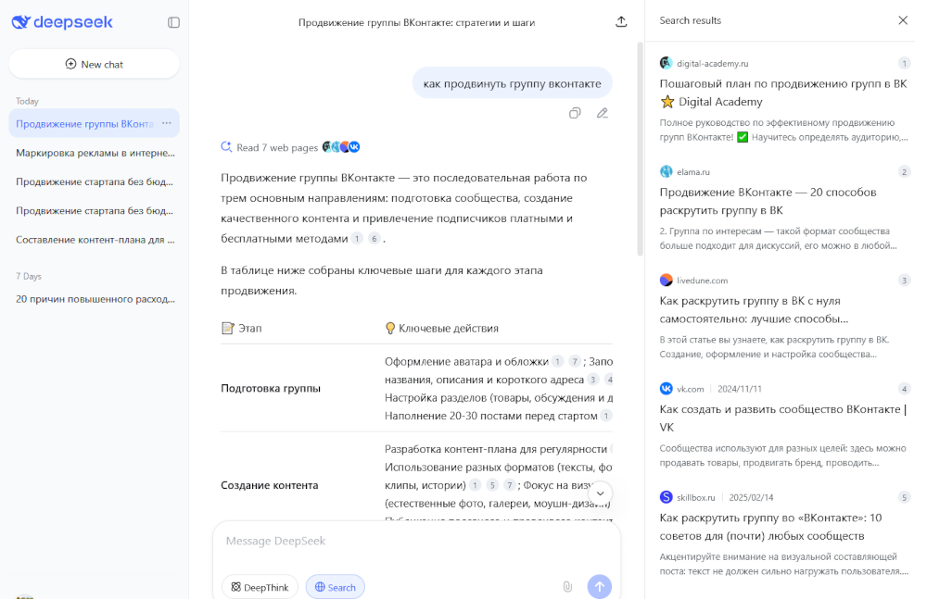Screen dimensions: 927x599
Task: Click the digital-academy.ru favicon
Action: (x=667, y=63)
